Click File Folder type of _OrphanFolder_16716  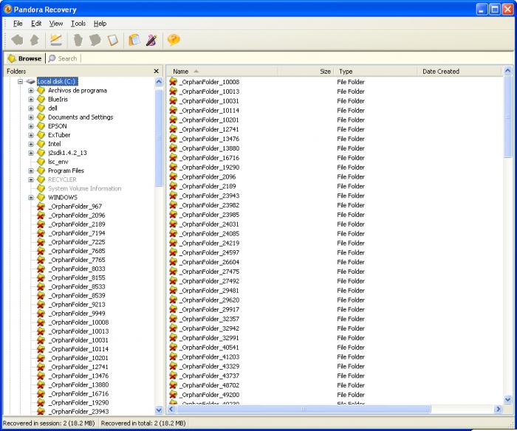(x=351, y=158)
